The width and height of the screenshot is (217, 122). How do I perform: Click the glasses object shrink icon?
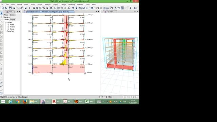(69, 8)
